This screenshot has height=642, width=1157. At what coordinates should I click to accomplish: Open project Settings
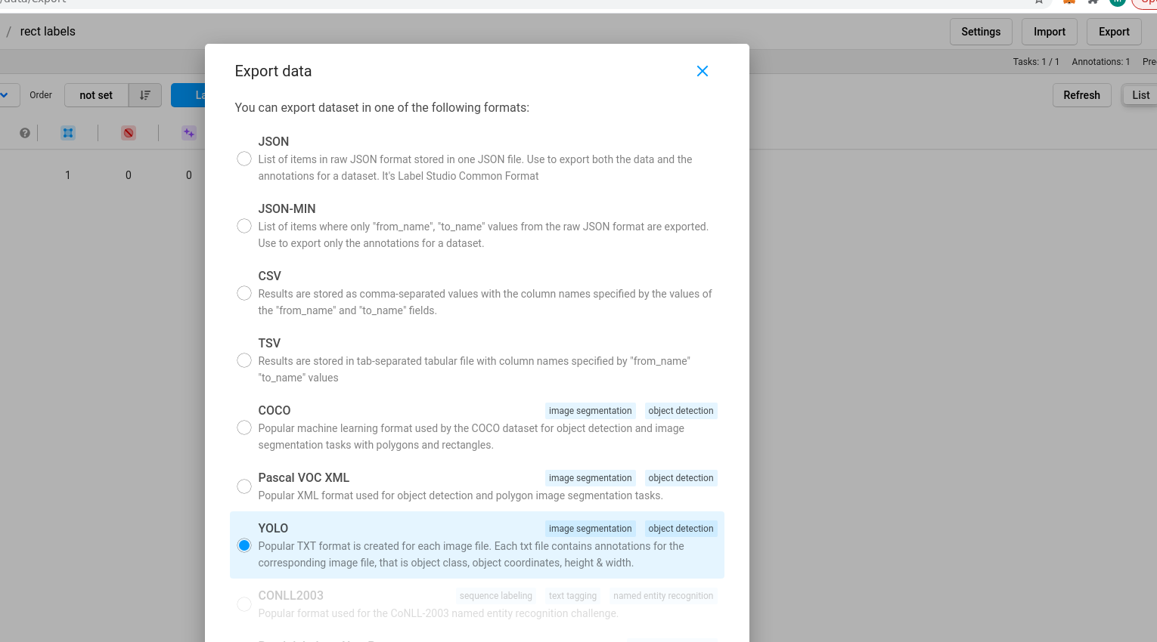coord(981,32)
